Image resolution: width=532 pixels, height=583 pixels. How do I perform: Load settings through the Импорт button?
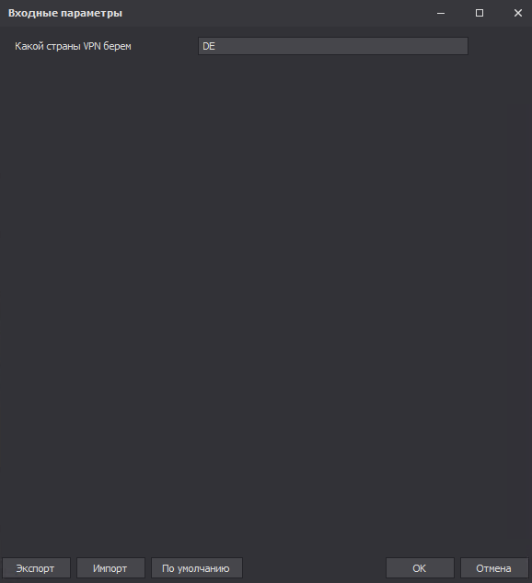tap(110, 568)
